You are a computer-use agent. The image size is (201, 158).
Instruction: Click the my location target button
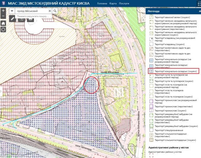pyautogui.click(x=3, y=29)
